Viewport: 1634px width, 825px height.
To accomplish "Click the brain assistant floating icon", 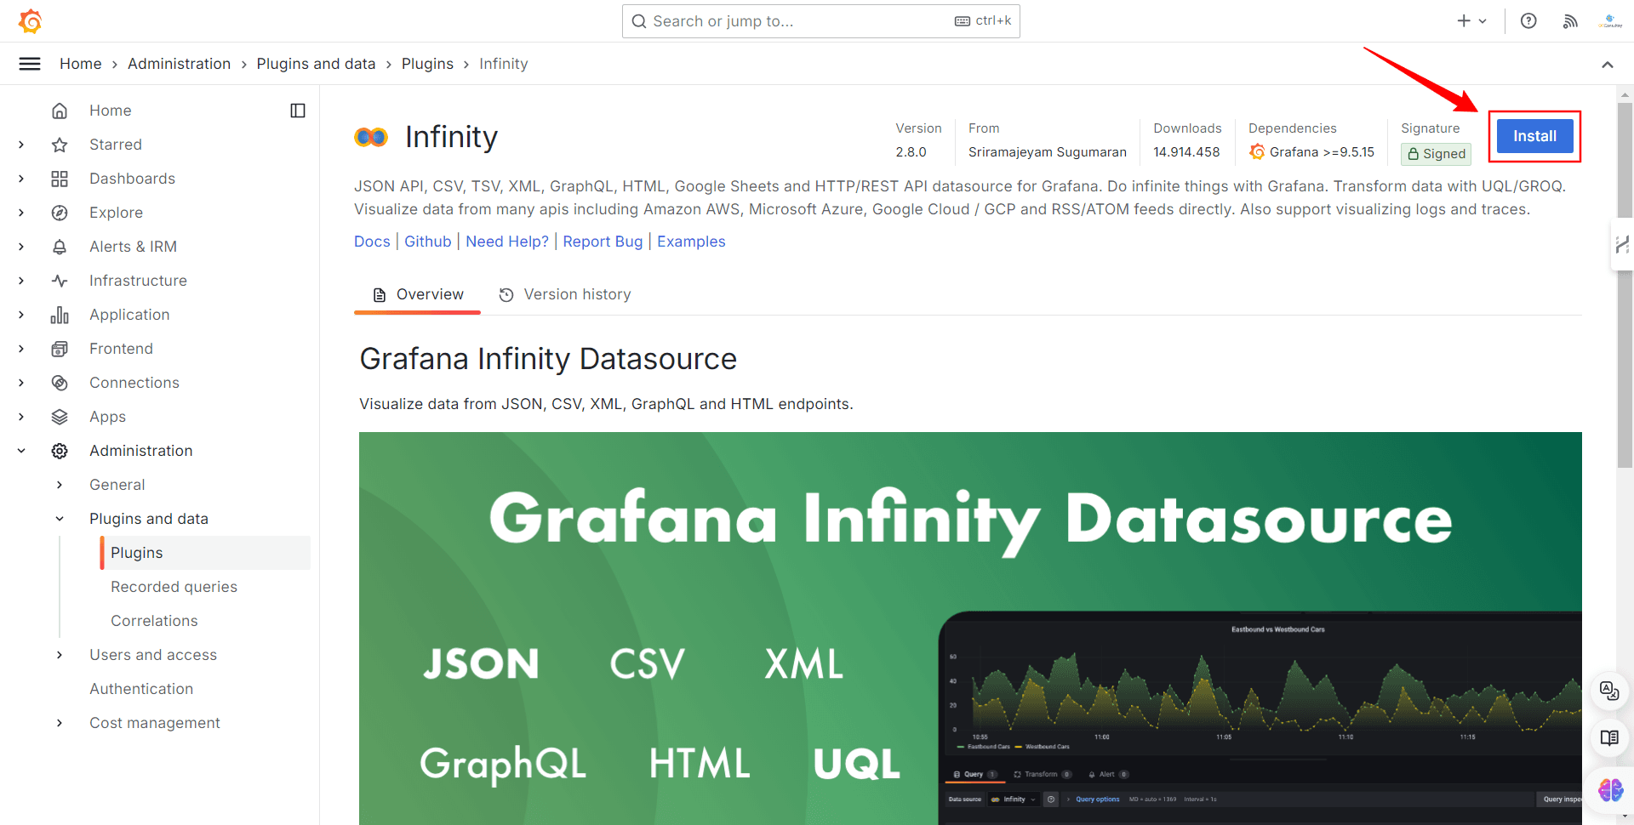I will point(1610,790).
